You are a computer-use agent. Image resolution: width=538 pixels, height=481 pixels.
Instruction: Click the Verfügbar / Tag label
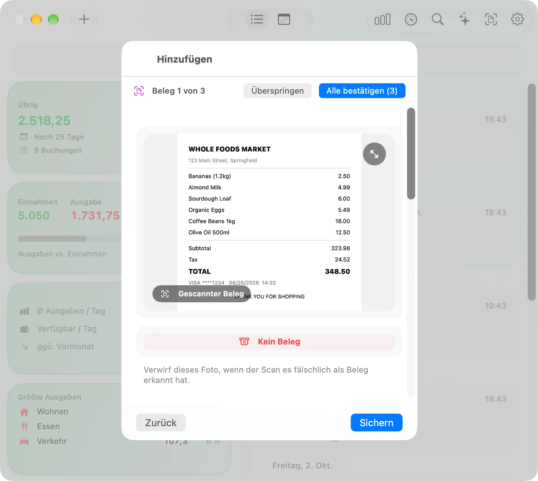point(67,329)
